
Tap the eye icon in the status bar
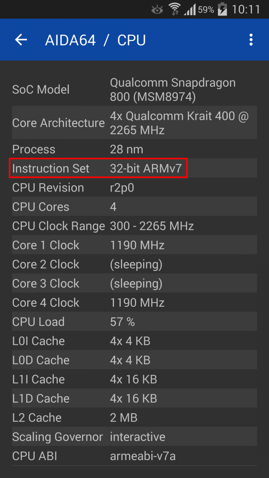tap(157, 10)
